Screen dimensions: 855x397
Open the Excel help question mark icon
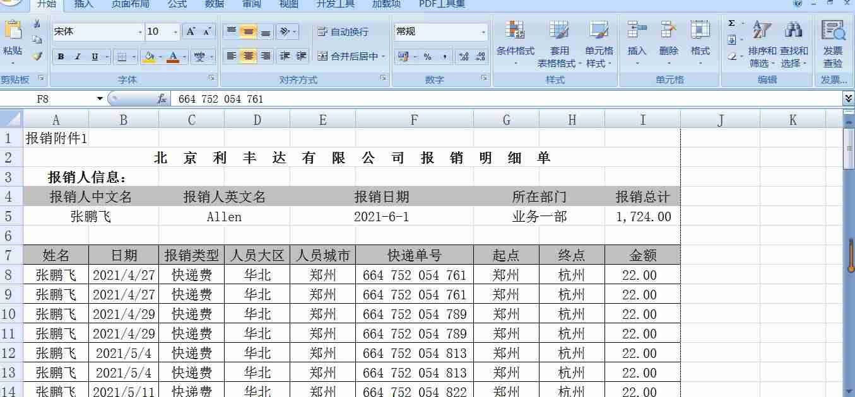pos(798,3)
